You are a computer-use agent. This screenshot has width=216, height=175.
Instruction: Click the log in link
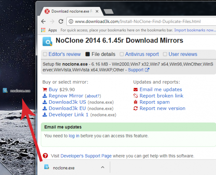click(74, 136)
